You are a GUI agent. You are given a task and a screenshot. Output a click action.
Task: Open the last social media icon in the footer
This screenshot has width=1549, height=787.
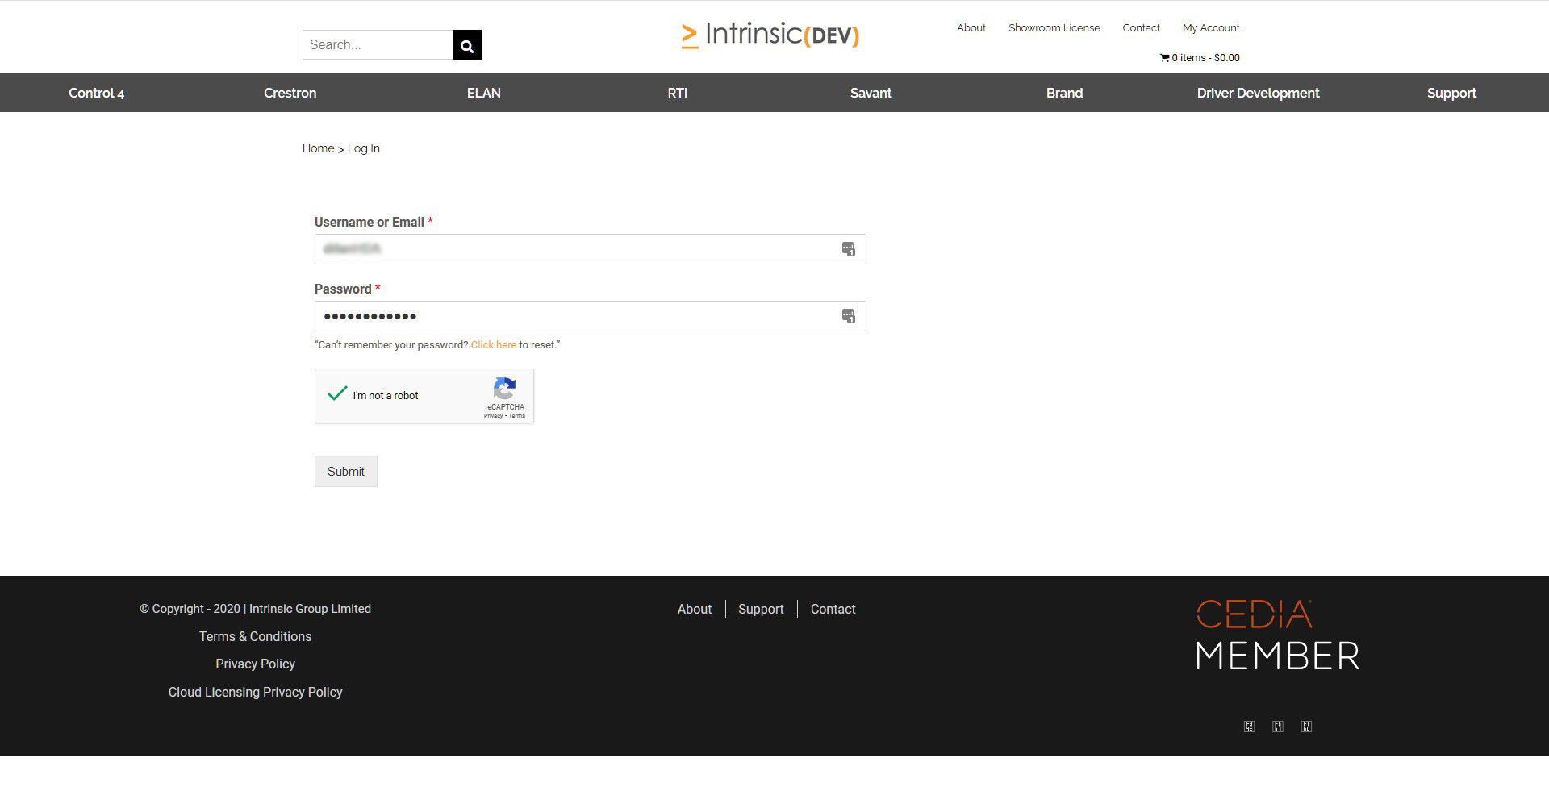[x=1306, y=727]
